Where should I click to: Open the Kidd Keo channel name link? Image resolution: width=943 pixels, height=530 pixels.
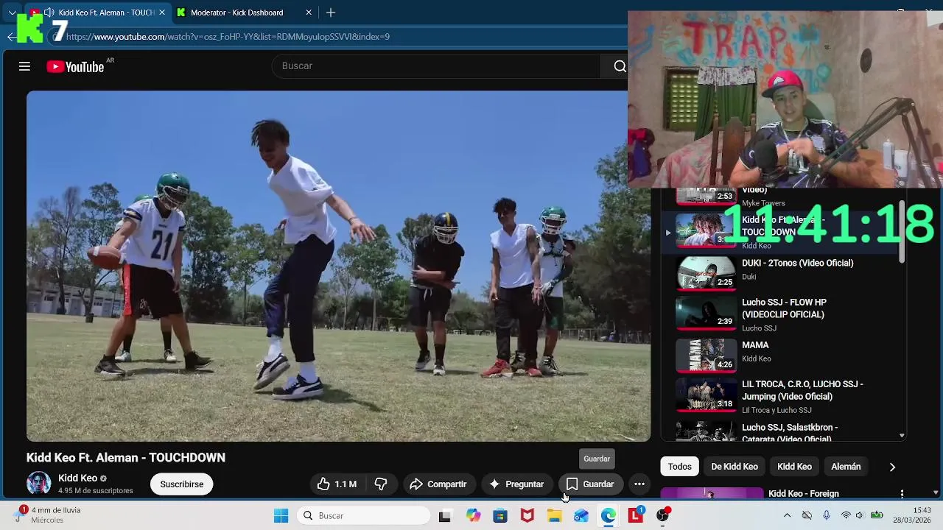pos(77,478)
